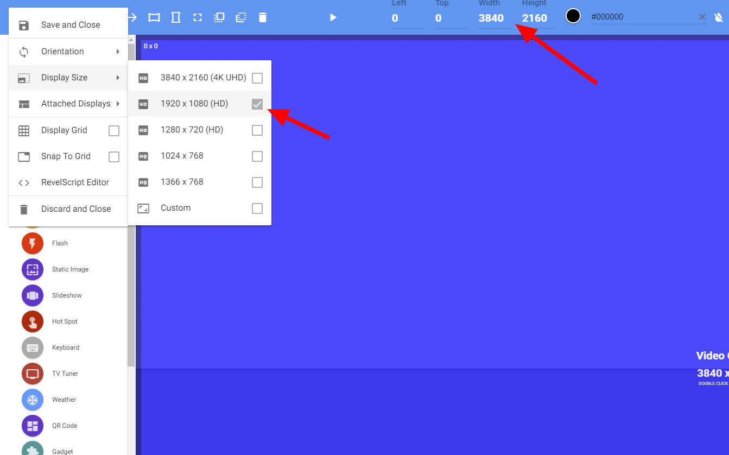Screen dimensions: 729x455
Task: Enable the Display Grid checkbox
Action: click(114, 130)
